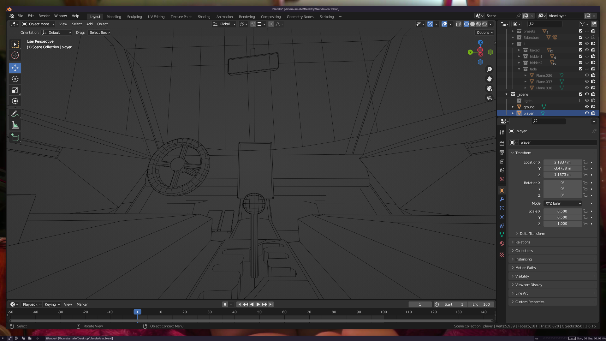Viewport: 606px width, 341px height.
Task: Hide the ground object in viewport
Action: [x=587, y=107]
